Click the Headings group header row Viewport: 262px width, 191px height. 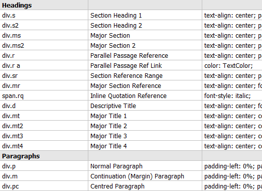pos(131,5)
